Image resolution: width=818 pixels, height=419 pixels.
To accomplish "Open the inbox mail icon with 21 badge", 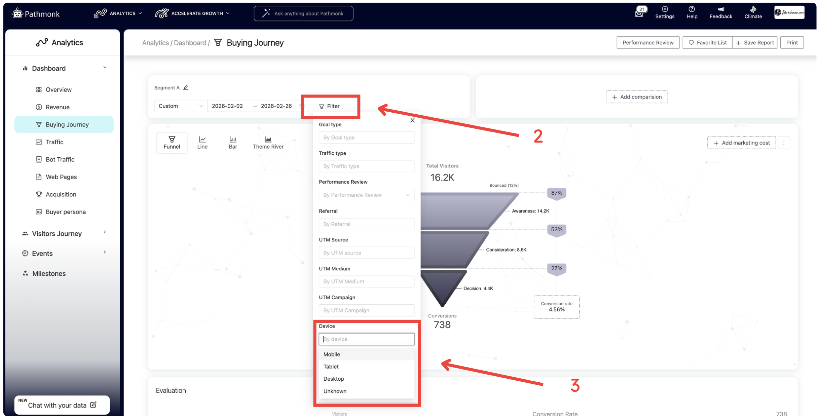I will (x=639, y=13).
